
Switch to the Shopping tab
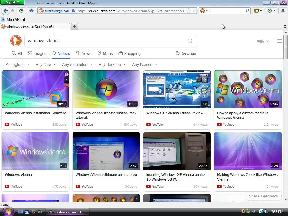129,53
